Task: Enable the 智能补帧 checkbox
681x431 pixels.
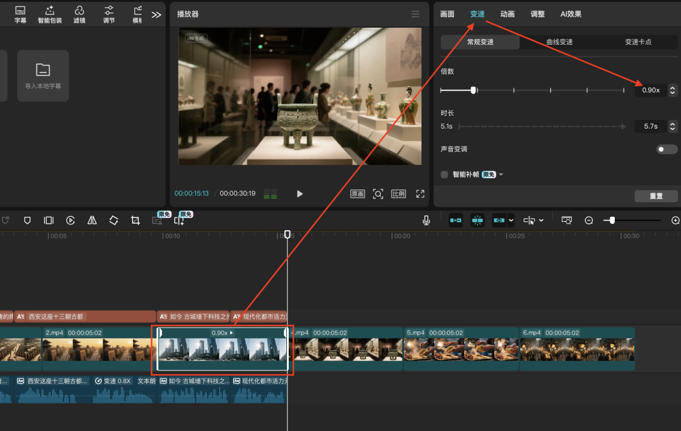Action: click(445, 175)
